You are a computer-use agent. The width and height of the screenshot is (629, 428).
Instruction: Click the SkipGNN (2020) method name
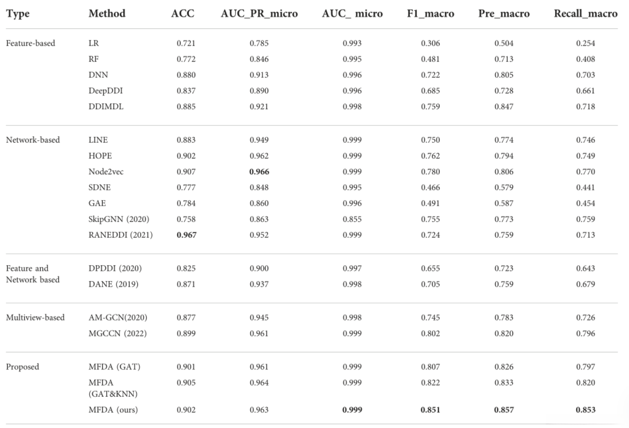coord(118,219)
